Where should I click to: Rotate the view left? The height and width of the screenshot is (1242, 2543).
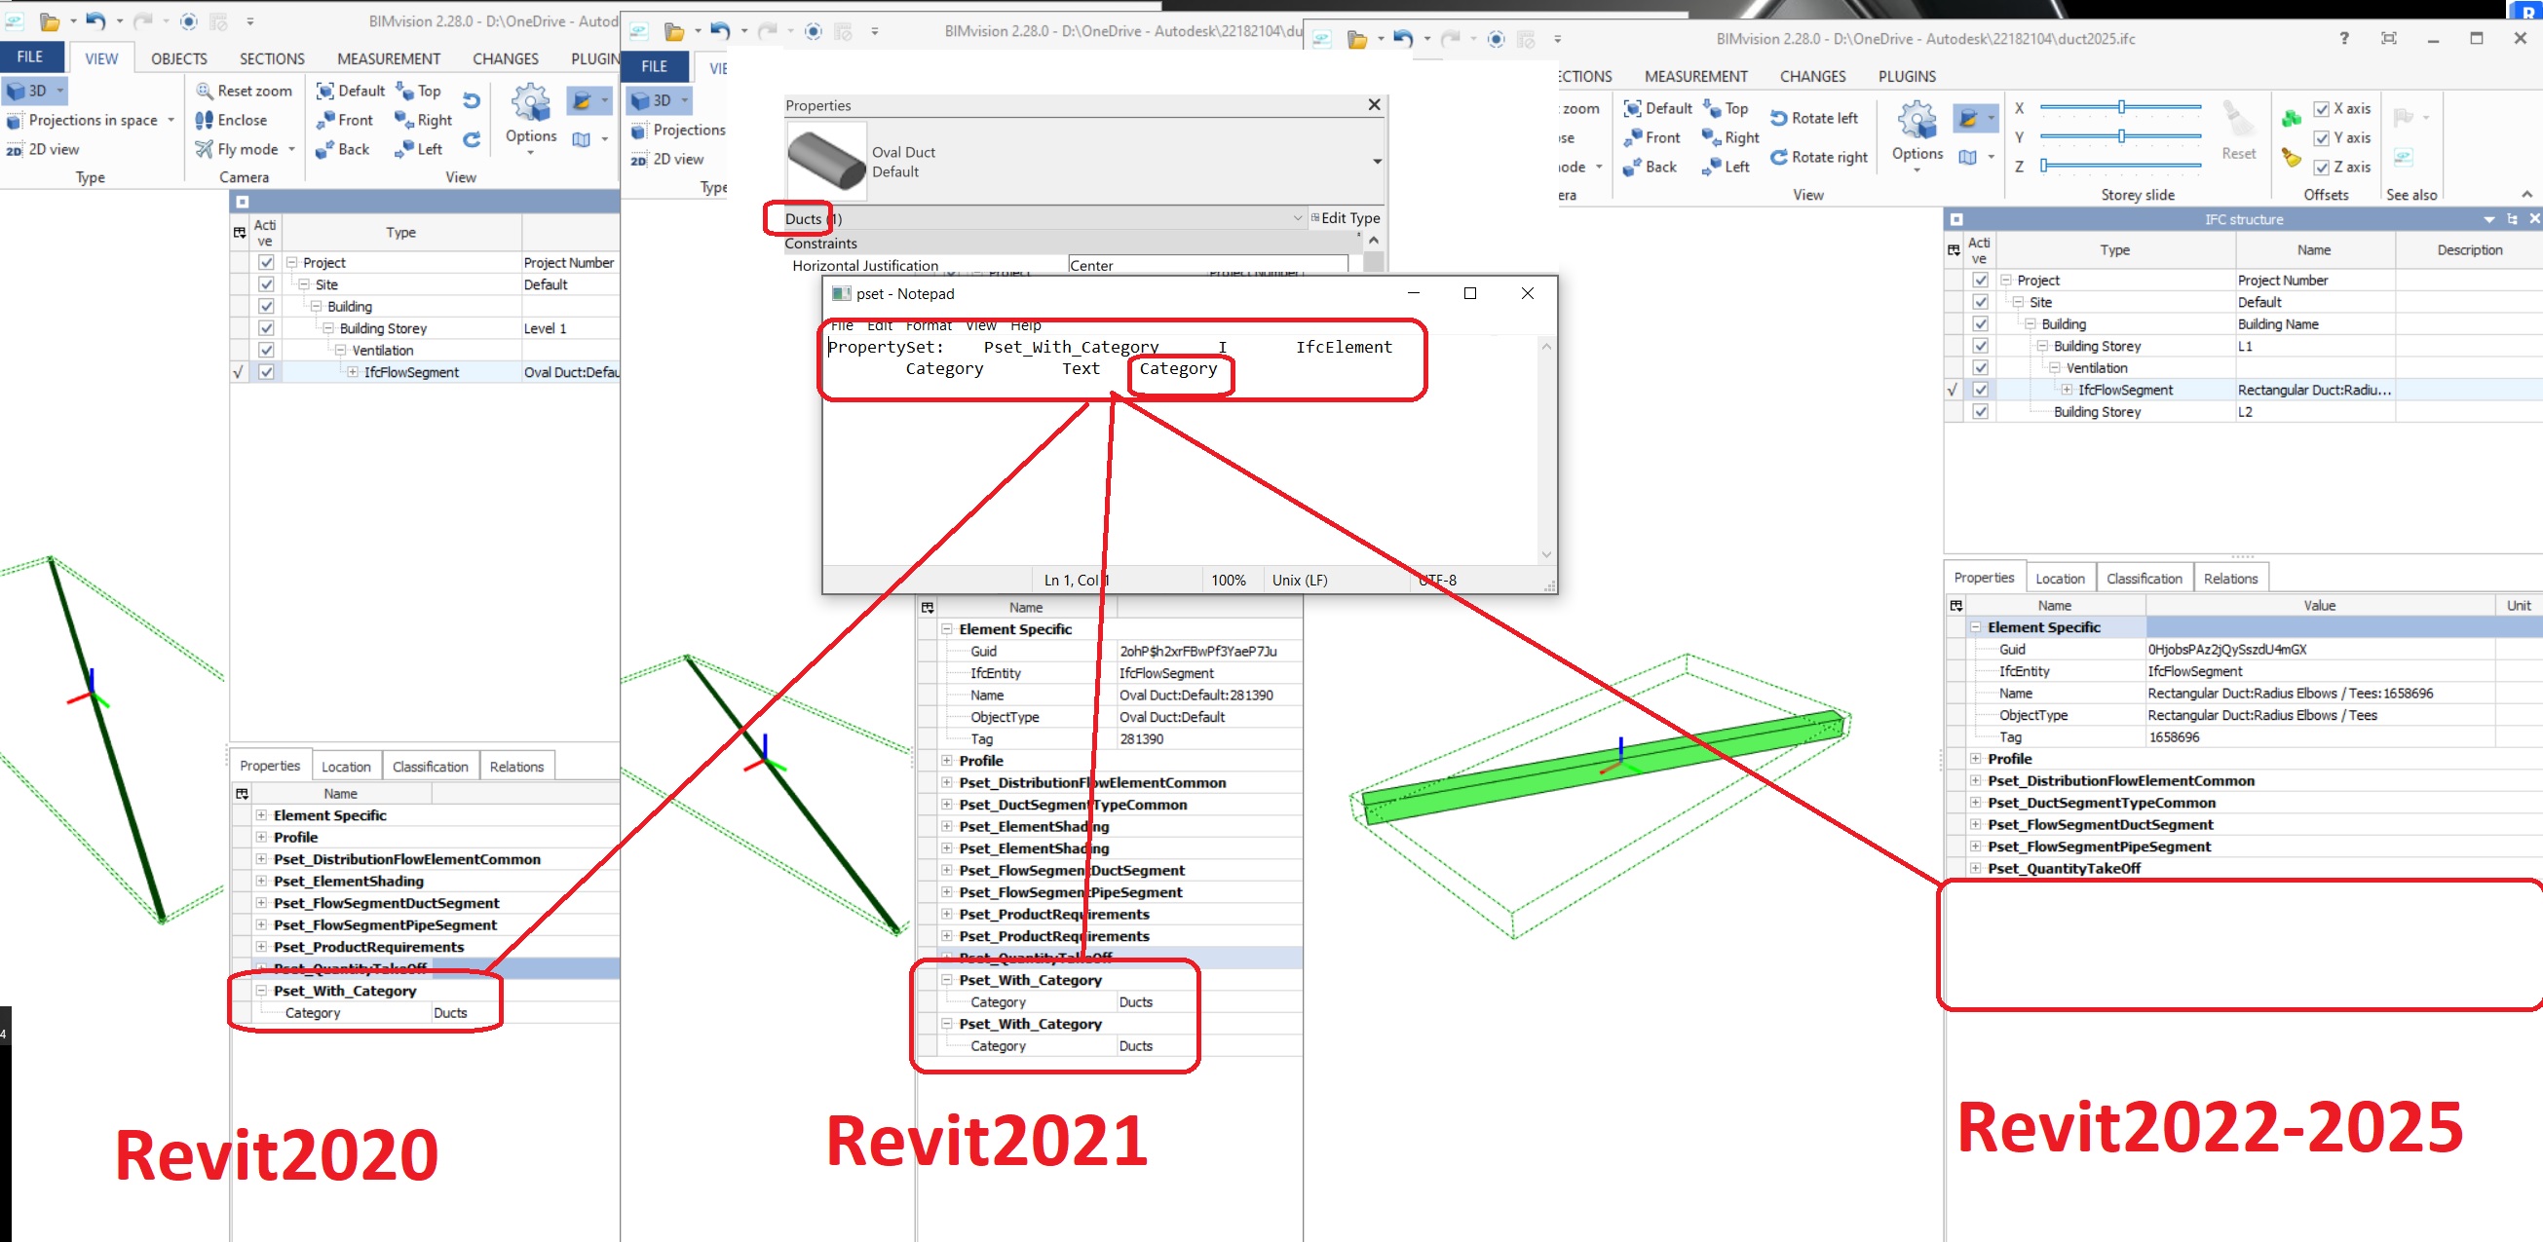point(1816,118)
